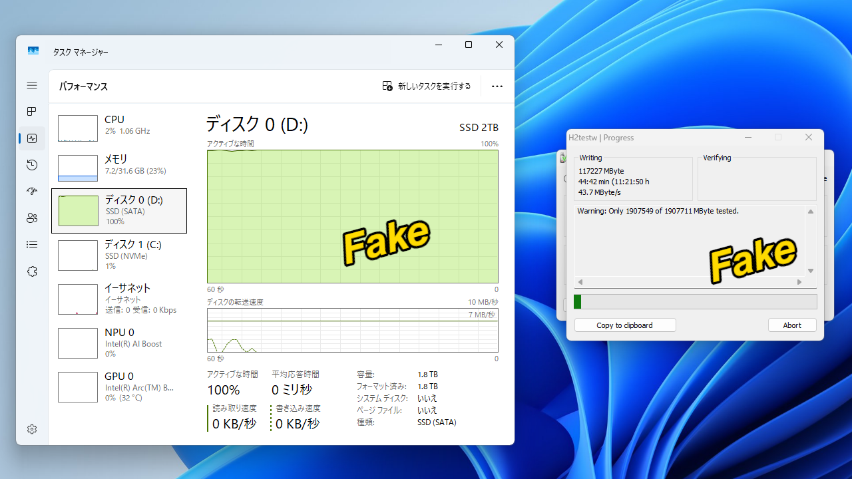
Task: Maximize the Task Manager window
Action: (469, 45)
